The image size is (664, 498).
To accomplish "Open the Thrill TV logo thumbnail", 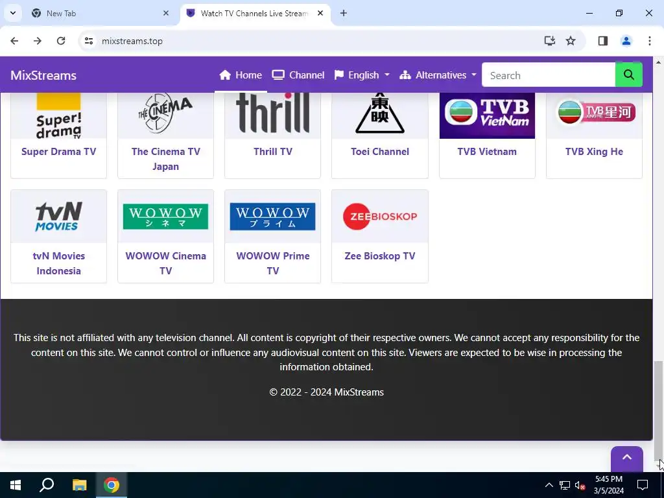I will pyautogui.click(x=273, y=115).
